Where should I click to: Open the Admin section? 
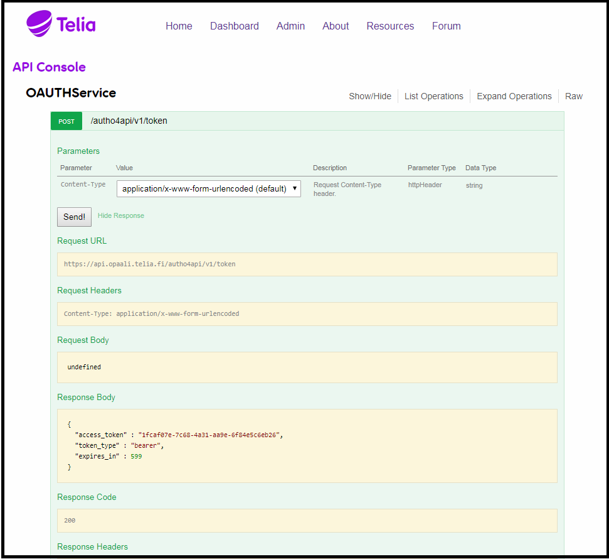(x=290, y=26)
